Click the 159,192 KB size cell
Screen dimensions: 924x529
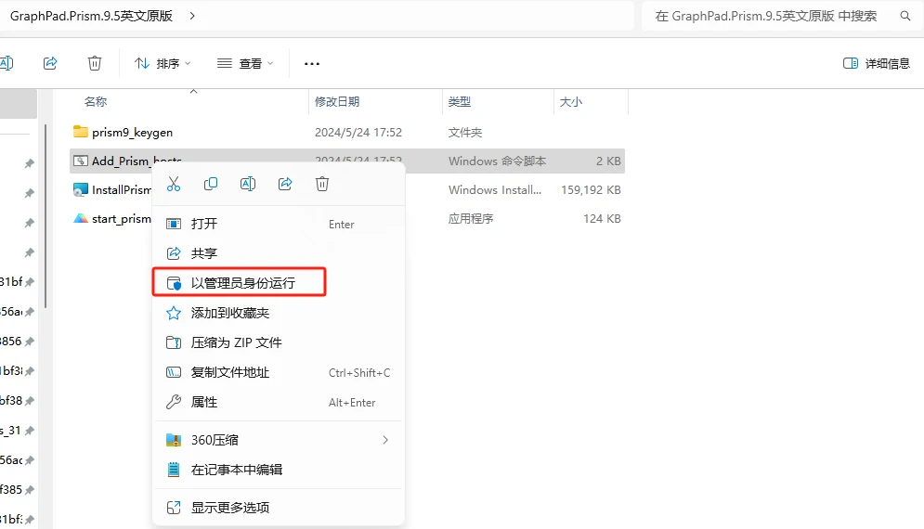(591, 189)
